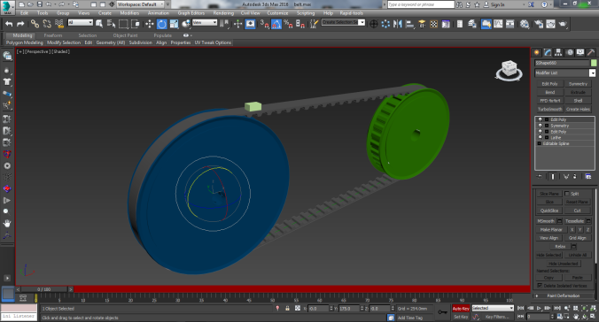Activate Select and Move tool
Image resolution: width=599 pixels, height=322 pixels.
tap(150, 24)
